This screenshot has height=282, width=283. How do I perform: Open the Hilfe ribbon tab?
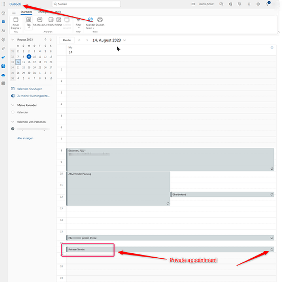(58, 12)
